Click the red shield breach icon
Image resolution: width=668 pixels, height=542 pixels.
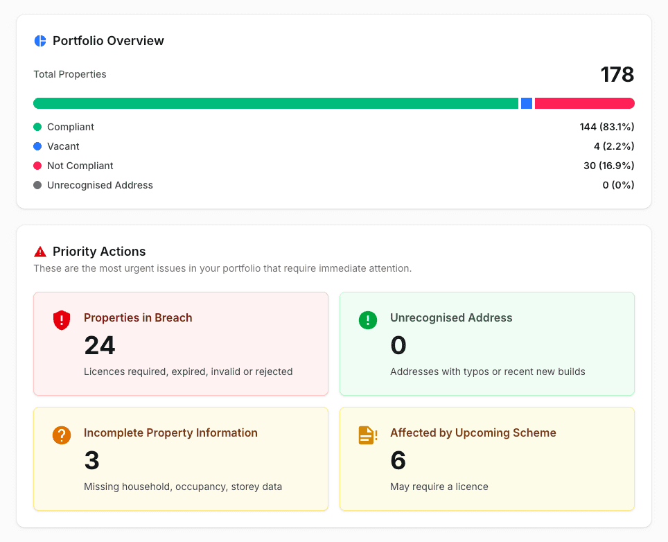click(x=62, y=320)
